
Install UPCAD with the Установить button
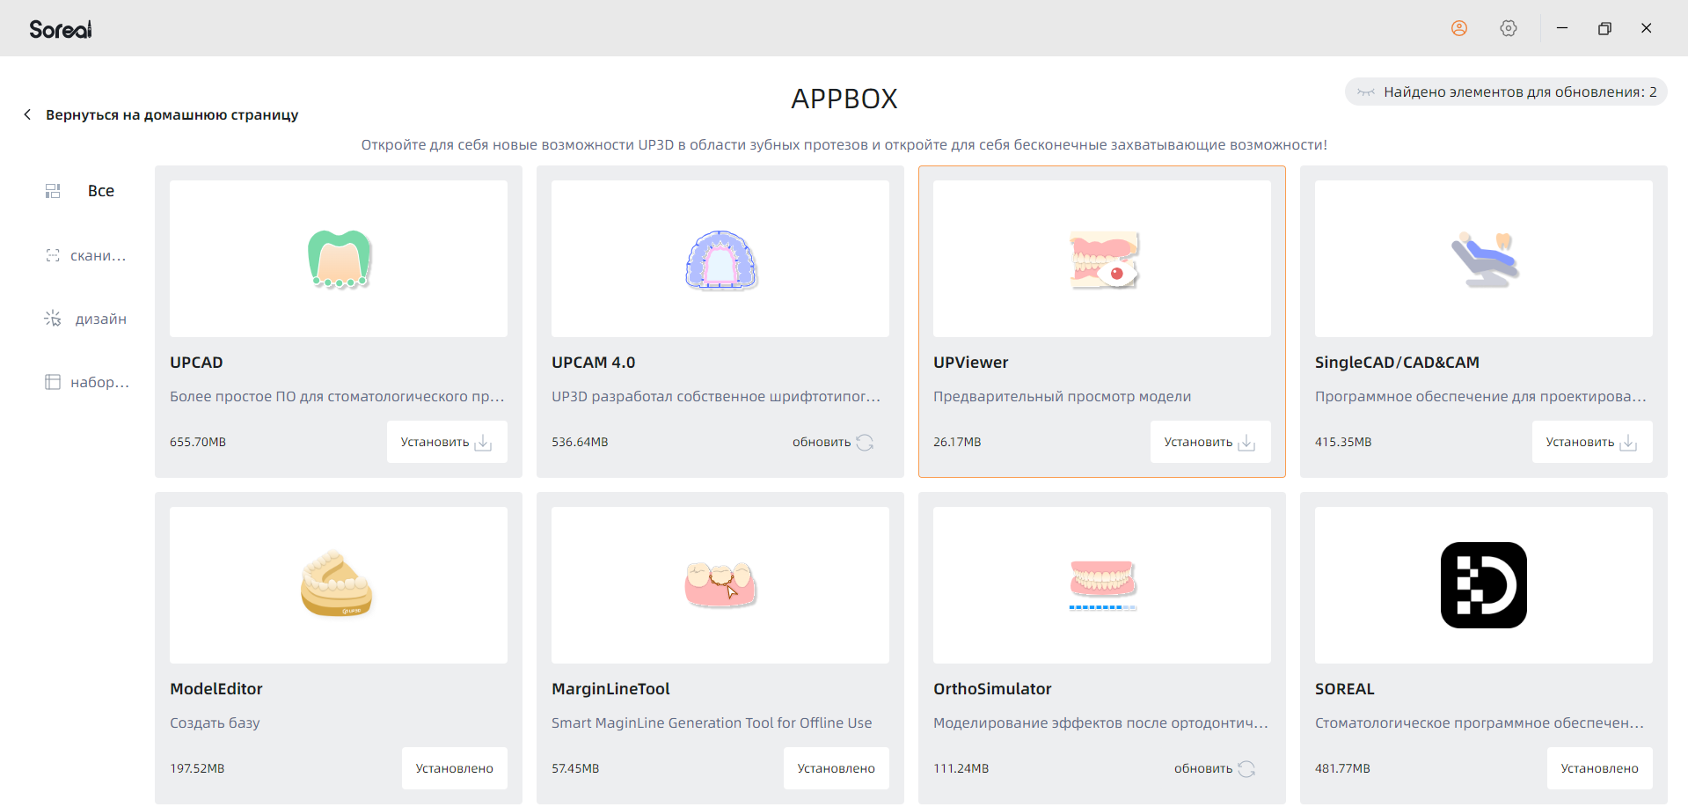[447, 442]
